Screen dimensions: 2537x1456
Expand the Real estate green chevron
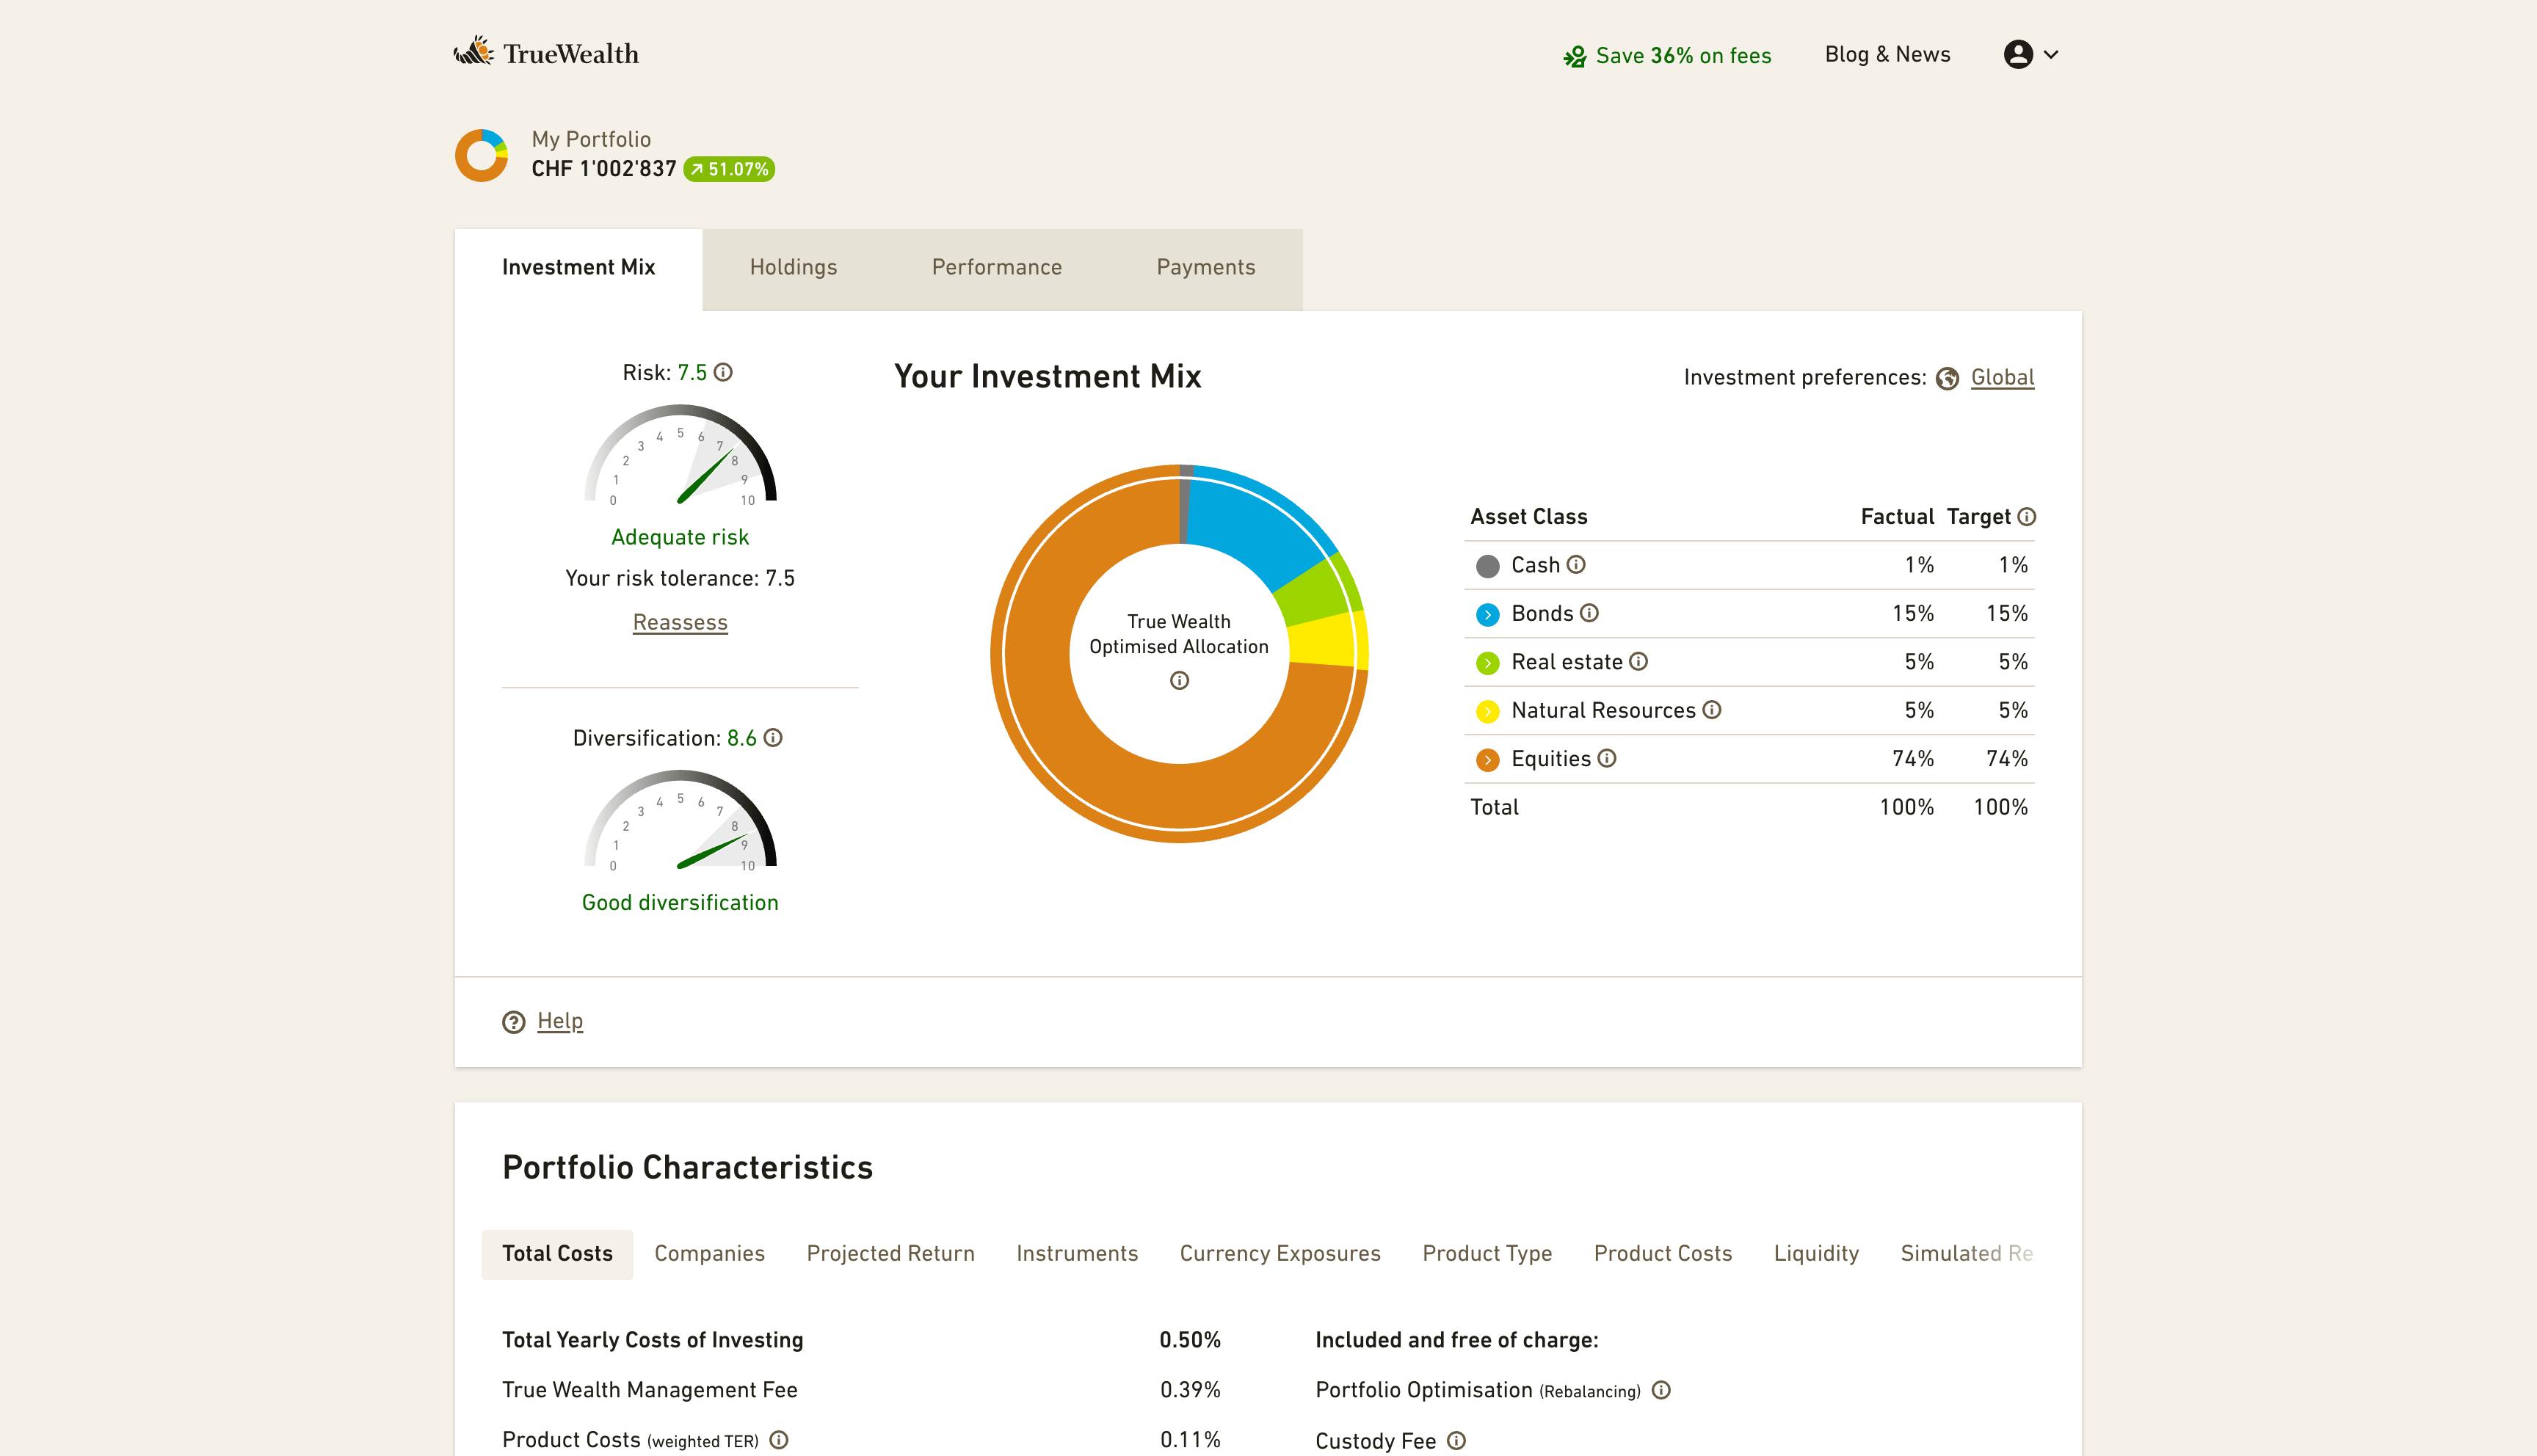click(1487, 663)
